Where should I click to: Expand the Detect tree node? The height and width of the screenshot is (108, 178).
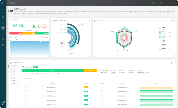[12, 69]
